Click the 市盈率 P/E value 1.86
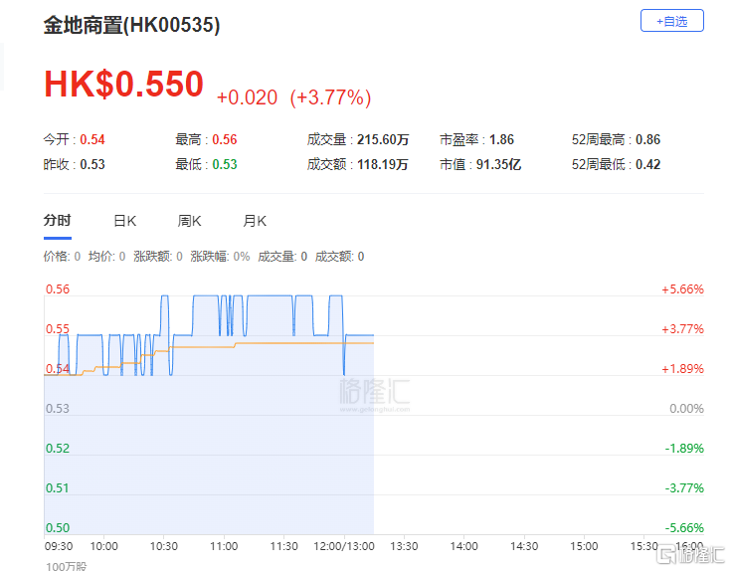The width and height of the screenshot is (731, 571). pyautogui.click(x=501, y=139)
